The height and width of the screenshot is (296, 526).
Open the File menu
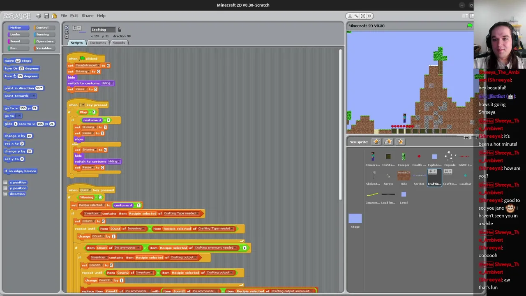tap(64, 16)
